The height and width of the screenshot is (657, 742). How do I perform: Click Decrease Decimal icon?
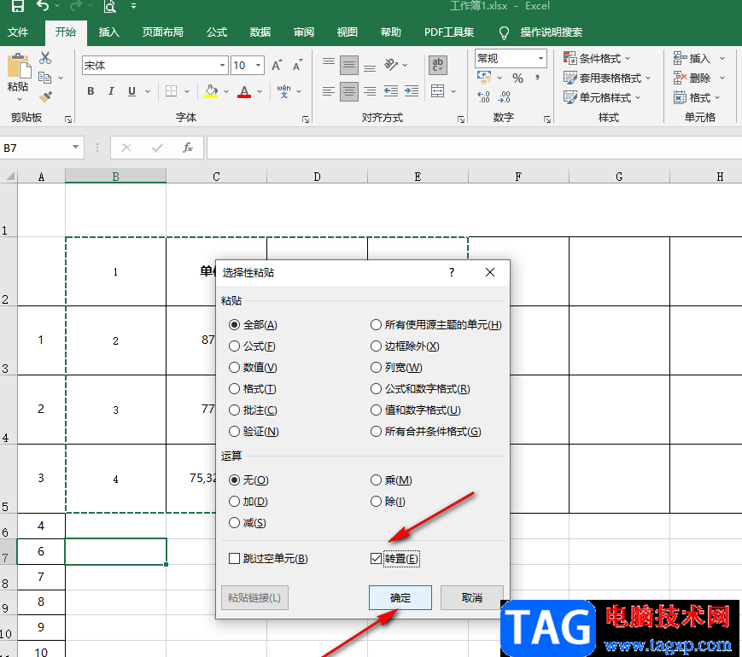click(x=505, y=97)
